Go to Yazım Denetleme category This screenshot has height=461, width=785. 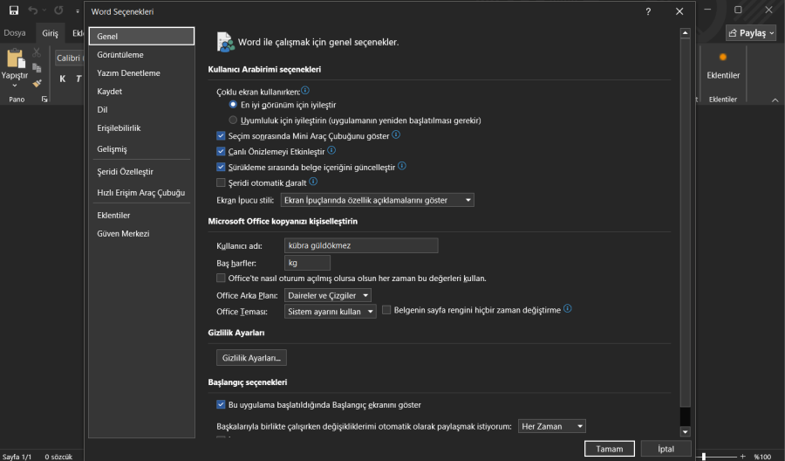[x=128, y=73]
